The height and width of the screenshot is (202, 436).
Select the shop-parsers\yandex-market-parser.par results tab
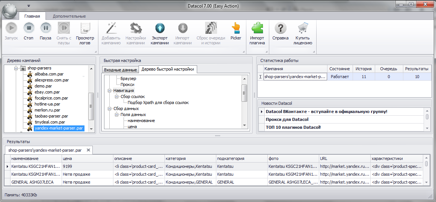(45, 150)
